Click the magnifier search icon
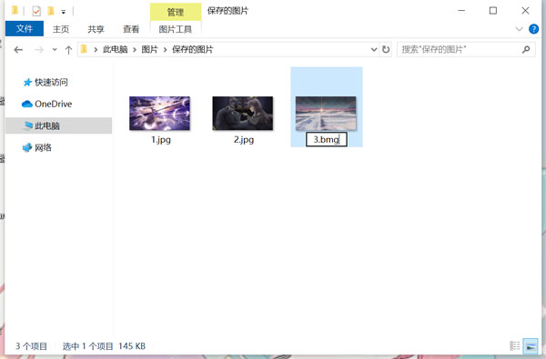Image resolution: width=546 pixels, height=359 pixels. coord(526,49)
